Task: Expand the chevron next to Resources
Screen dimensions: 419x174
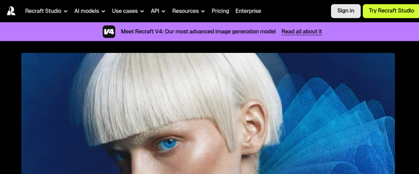Action: tap(203, 11)
